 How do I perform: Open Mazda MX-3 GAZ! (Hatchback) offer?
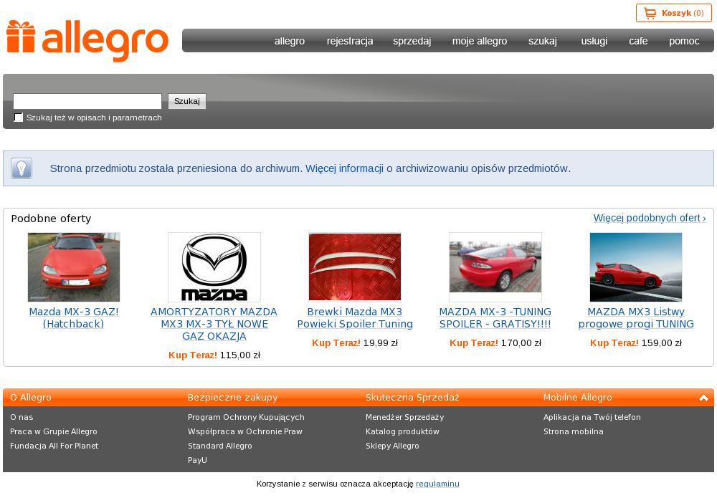point(74,318)
